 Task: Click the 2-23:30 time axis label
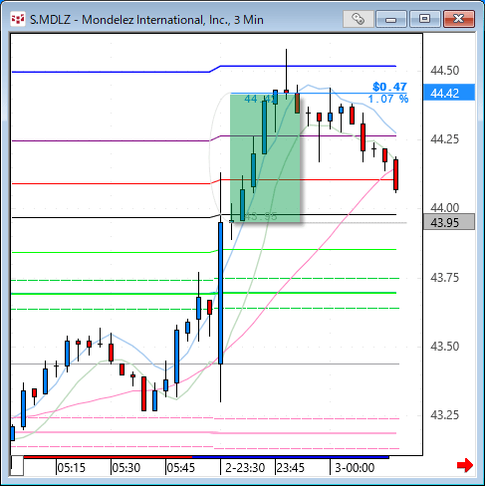[x=245, y=468]
